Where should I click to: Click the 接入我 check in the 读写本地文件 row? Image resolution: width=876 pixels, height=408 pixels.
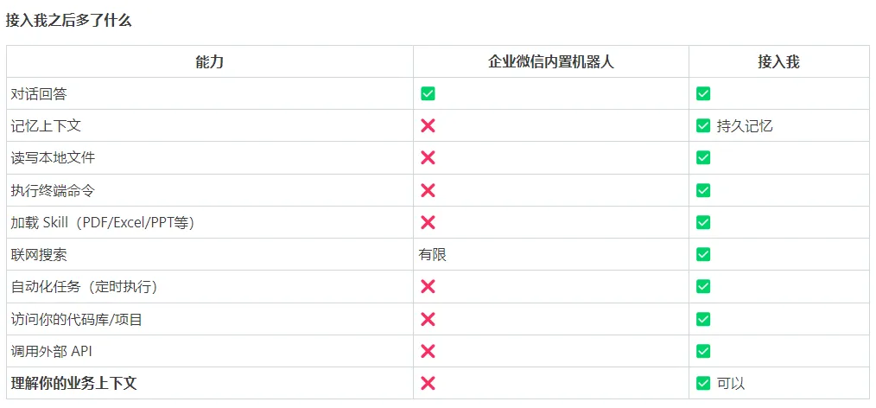703,157
